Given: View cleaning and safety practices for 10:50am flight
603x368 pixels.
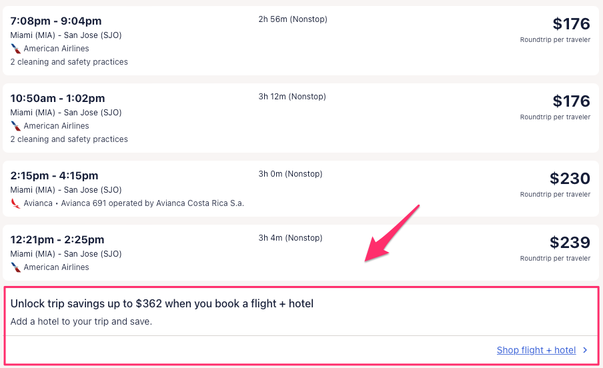Looking at the screenshot, I should 69,139.
